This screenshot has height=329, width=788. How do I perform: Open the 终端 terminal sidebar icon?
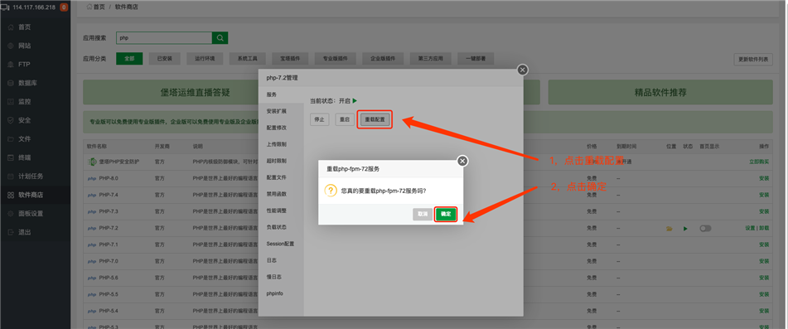coord(11,157)
